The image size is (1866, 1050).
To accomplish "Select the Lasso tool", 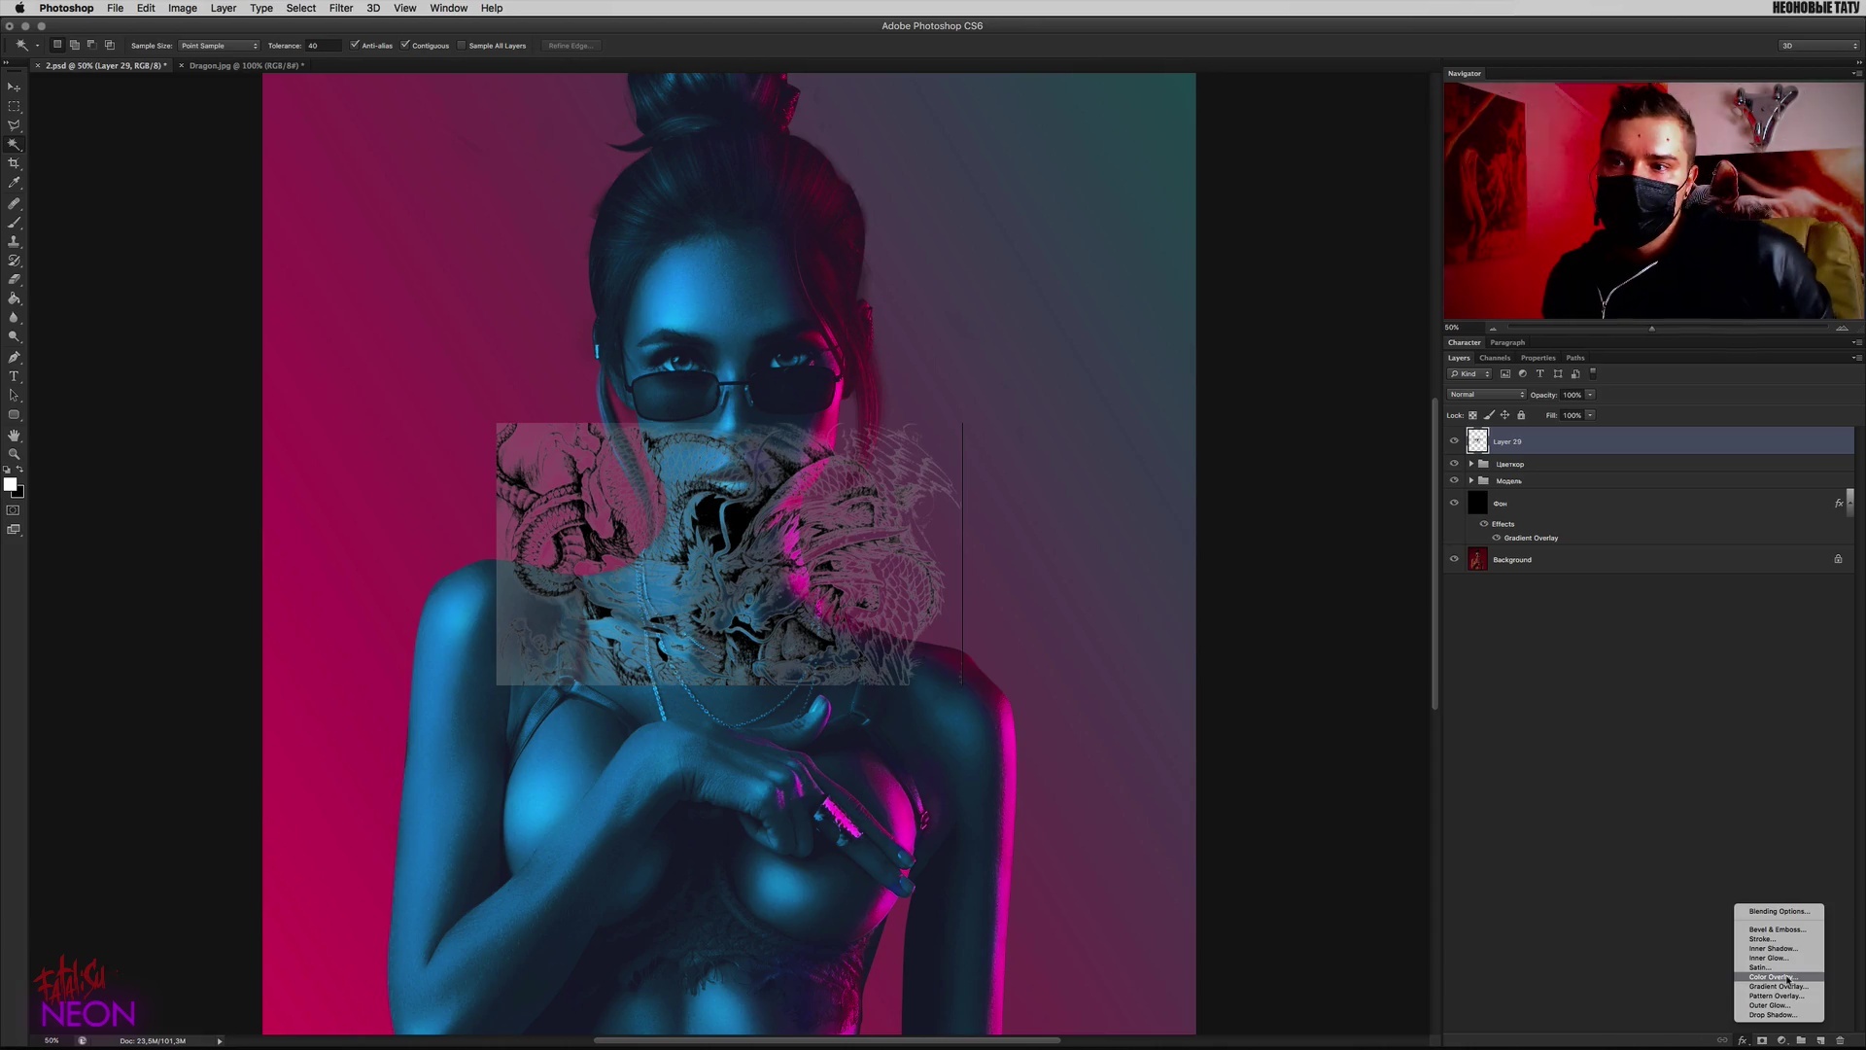I will [x=14, y=125].
